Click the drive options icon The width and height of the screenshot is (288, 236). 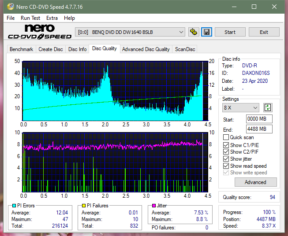pos(194,32)
